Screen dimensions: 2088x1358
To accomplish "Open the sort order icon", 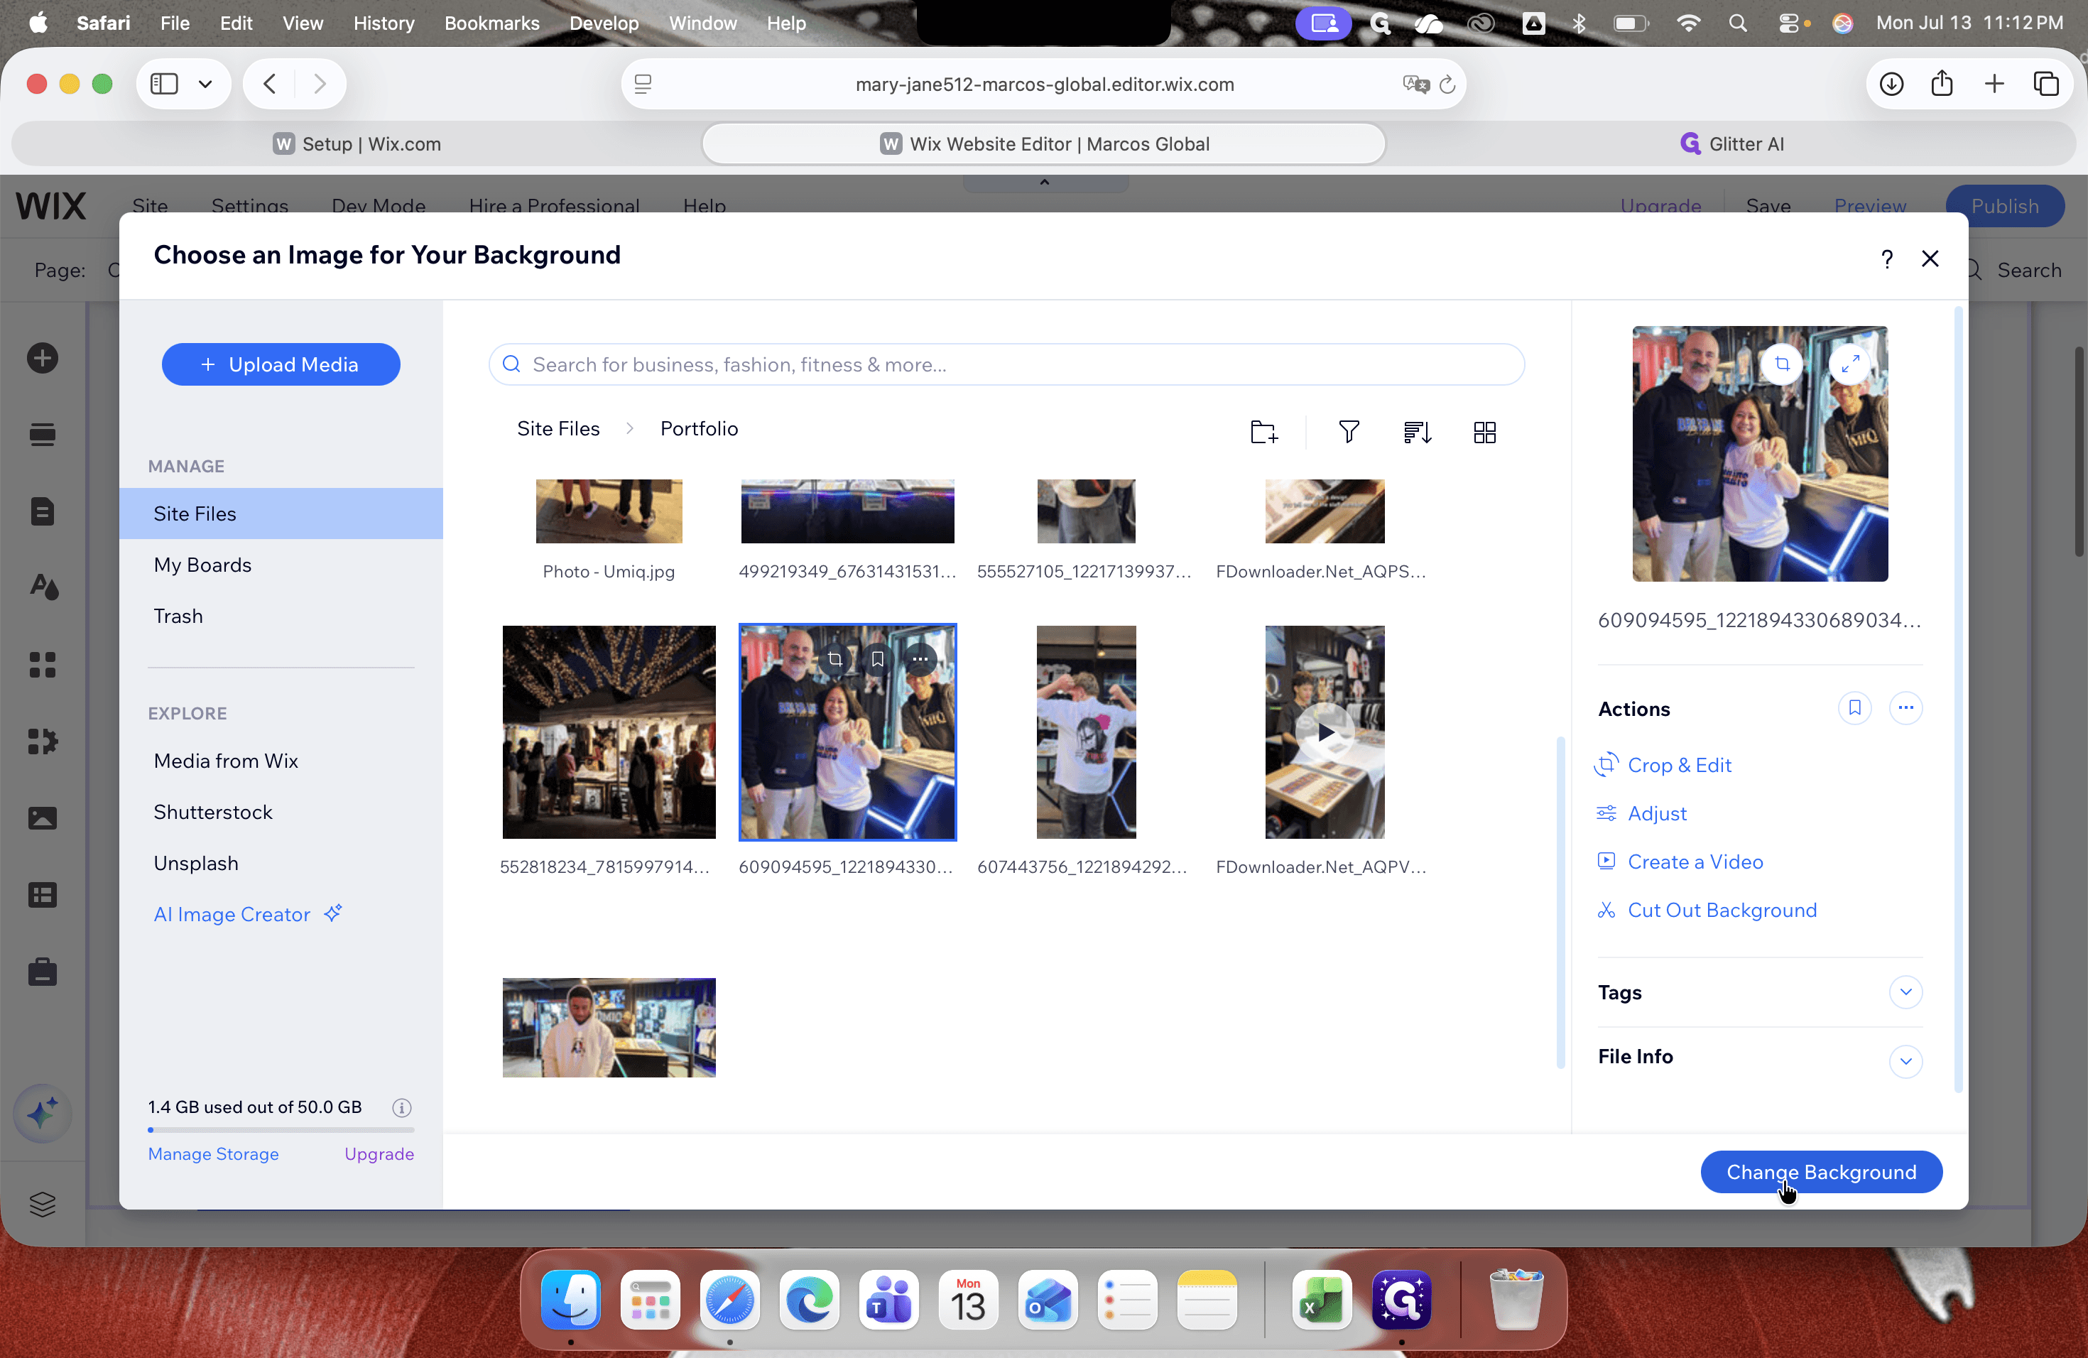I will (1417, 432).
